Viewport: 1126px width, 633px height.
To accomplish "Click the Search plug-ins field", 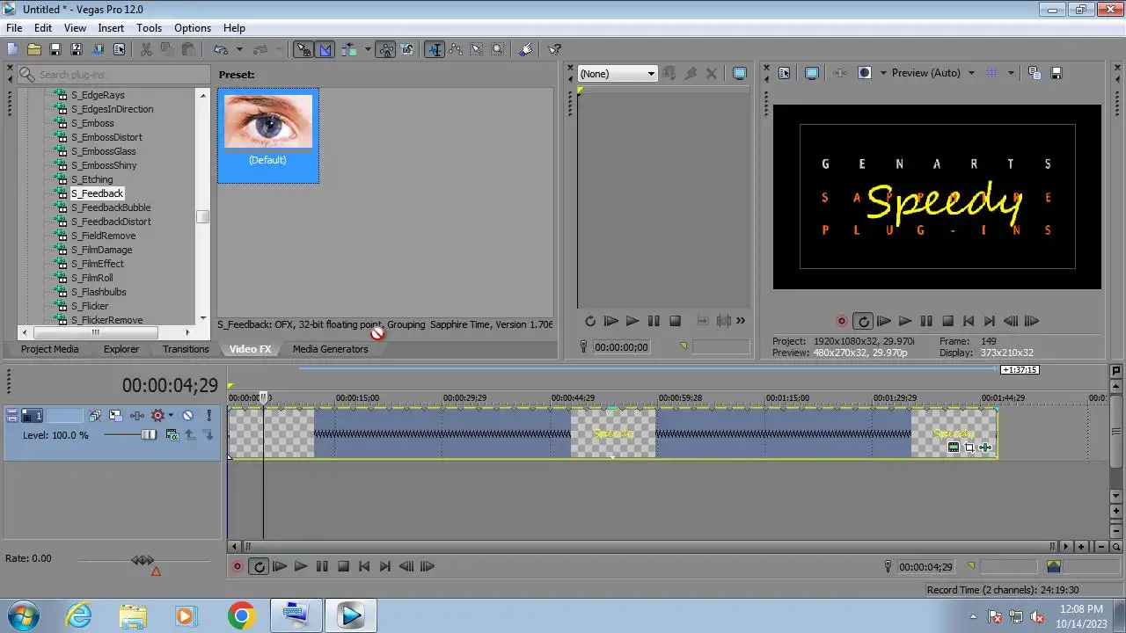I will click(x=114, y=75).
